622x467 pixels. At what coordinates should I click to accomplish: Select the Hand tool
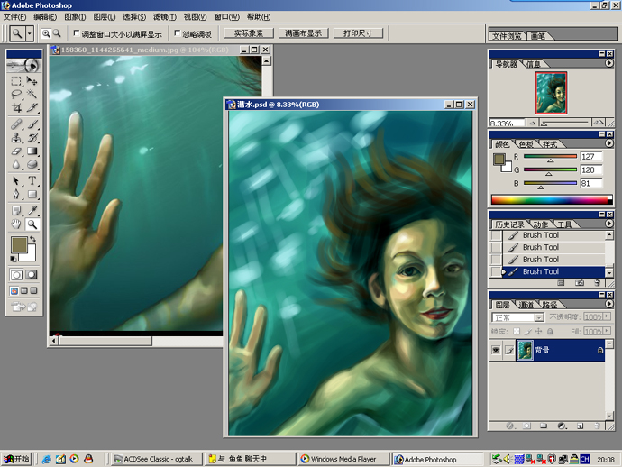(16, 224)
